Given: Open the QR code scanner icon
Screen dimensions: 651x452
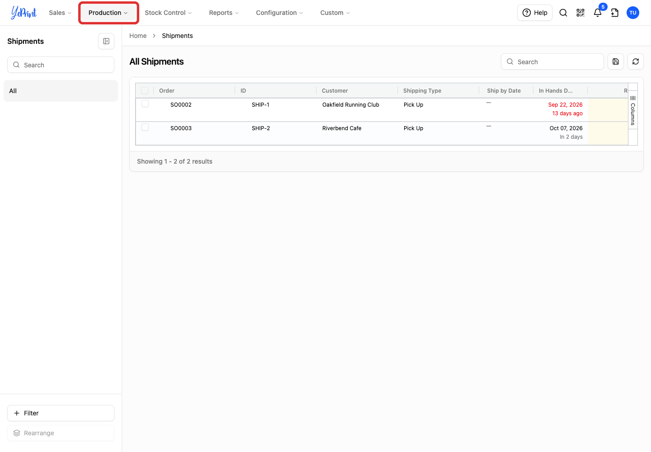Looking at the screenshot, I should tap(580, 13).
